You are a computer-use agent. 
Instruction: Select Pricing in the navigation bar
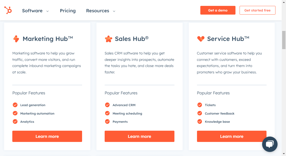pyautogui.click(x=68, y=11)
